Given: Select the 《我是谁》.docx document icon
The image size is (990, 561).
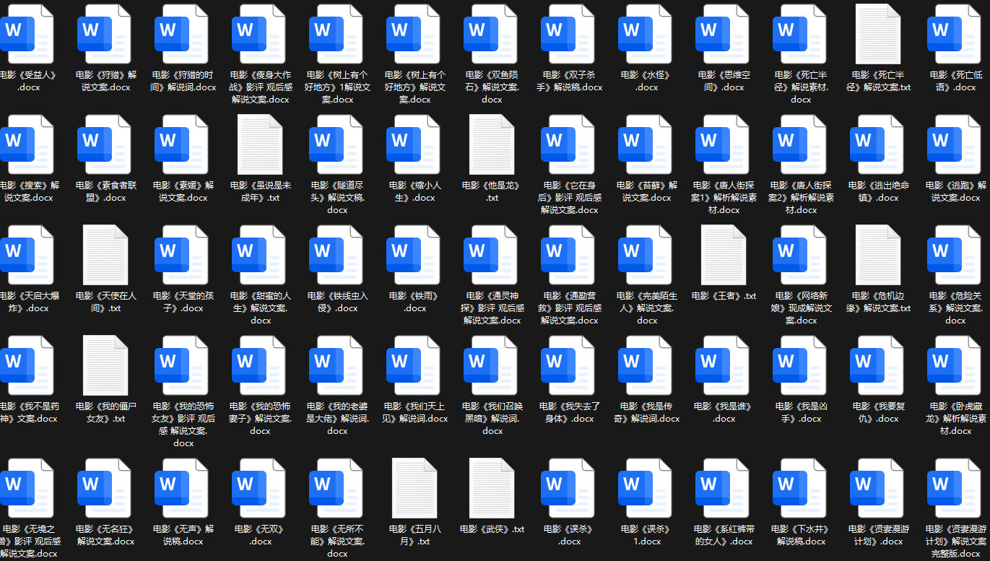Looking at the screenshot, I should coord(723,364).
